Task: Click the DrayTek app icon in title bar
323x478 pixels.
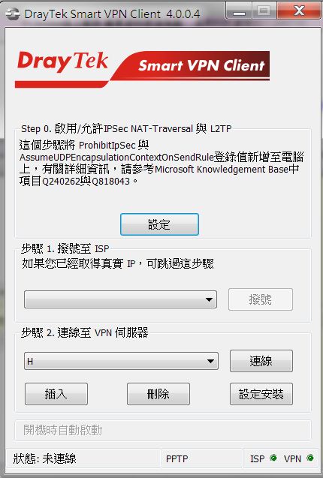Action: pyautogui.click(x=13, y=14)
